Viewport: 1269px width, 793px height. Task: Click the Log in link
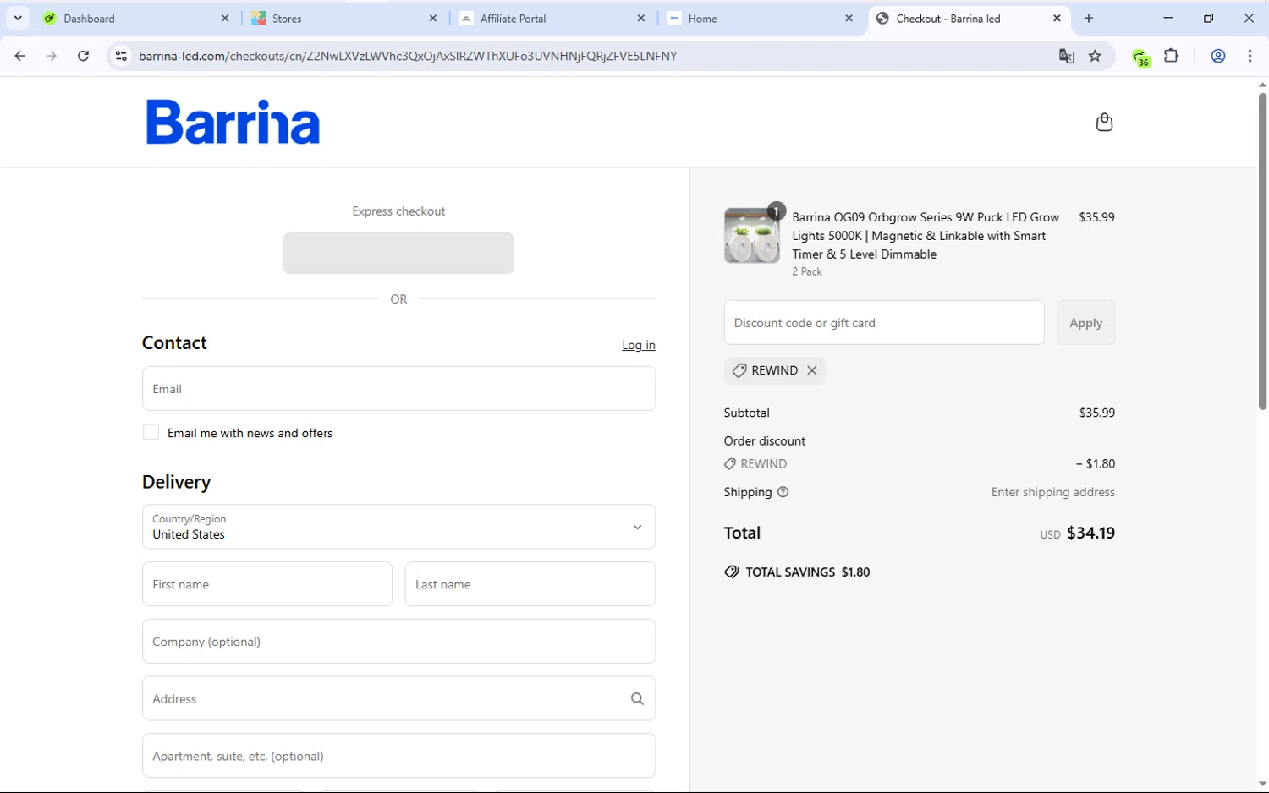point(639,345)
